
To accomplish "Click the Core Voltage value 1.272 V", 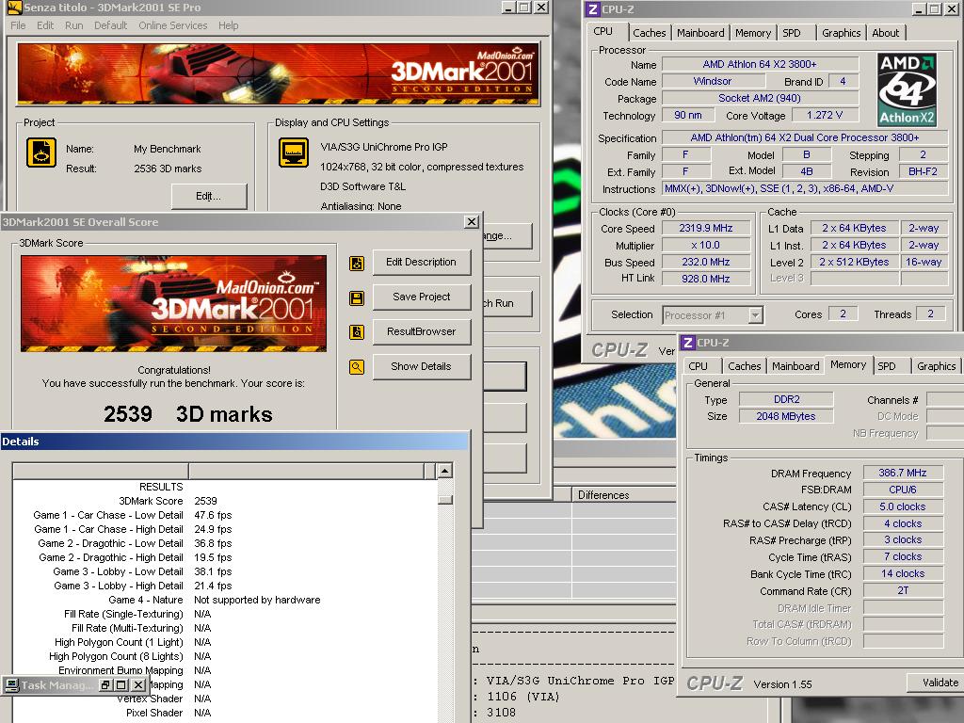I will pyautogui.click(x=825, y=115).
